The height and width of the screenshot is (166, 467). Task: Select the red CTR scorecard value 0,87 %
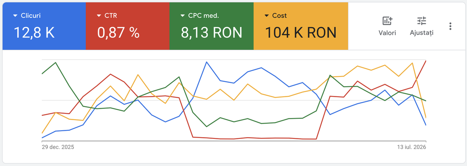(x=118, y=32)
